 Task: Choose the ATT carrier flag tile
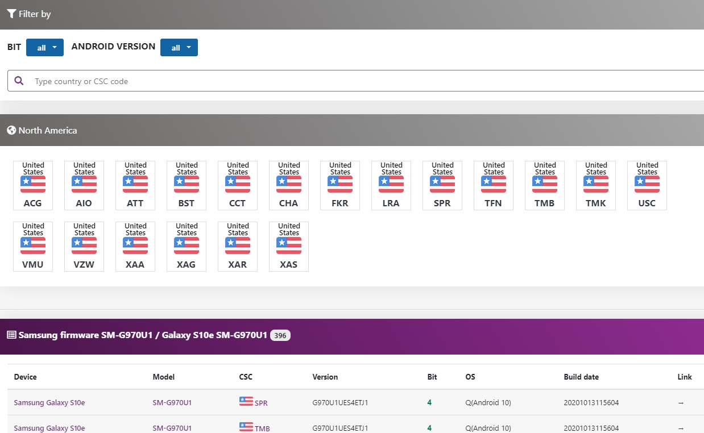pyautogui.click(x=135, y=185)
